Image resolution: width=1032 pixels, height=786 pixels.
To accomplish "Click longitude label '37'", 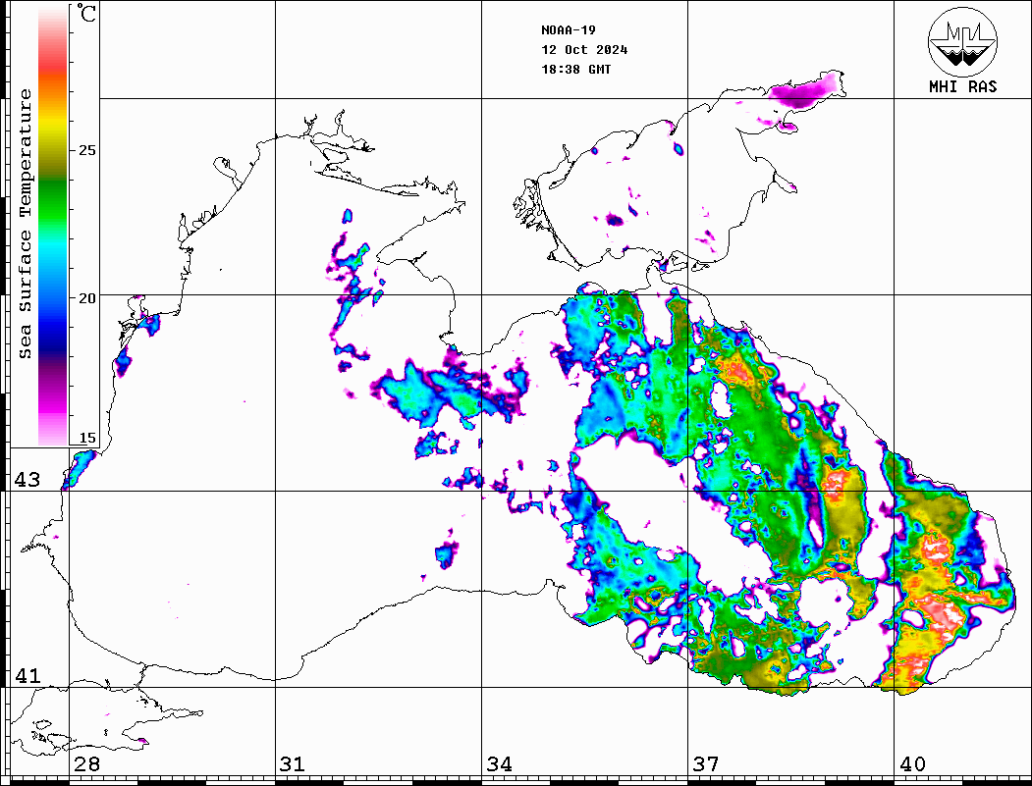I will (x=706, y=764).
